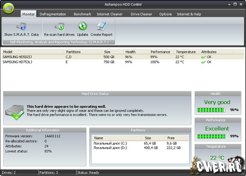Open the Benchmark tab
Viewport: 246px width, 176px height.
point(83,14)
